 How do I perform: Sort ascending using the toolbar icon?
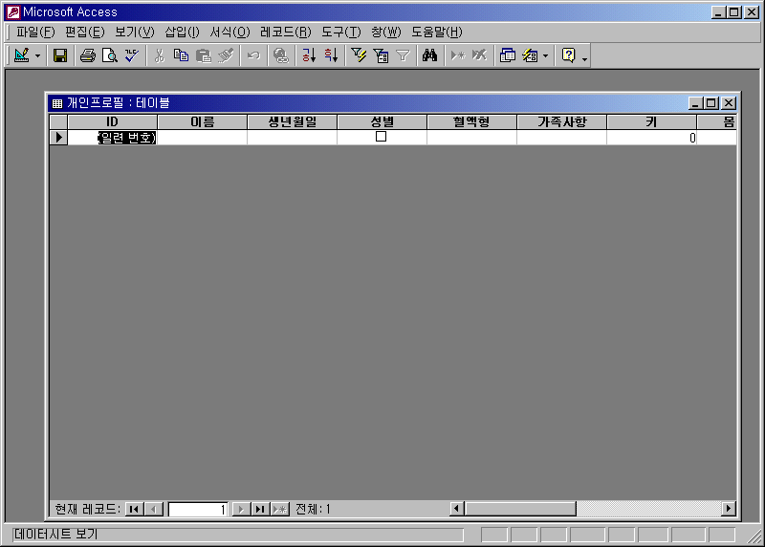[x=309, y=55]
